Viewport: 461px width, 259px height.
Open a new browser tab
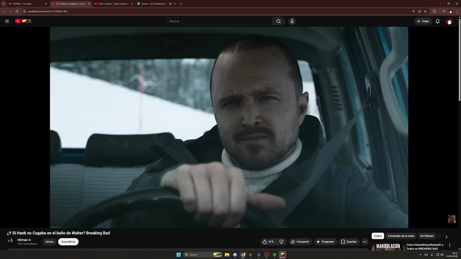click(x=181, y=4)
